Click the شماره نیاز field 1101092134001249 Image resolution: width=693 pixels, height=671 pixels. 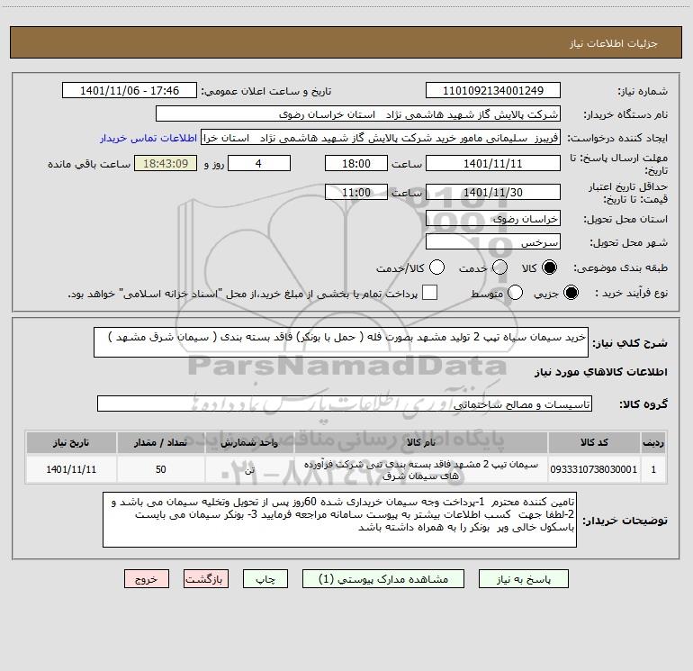493,90
